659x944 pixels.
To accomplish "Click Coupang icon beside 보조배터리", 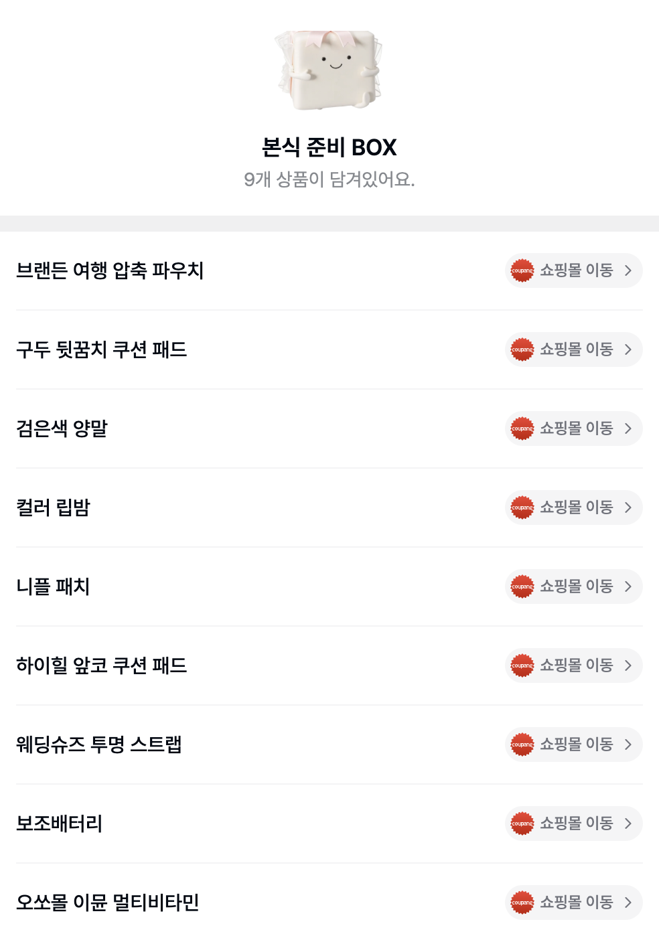I will pos(522,823).
